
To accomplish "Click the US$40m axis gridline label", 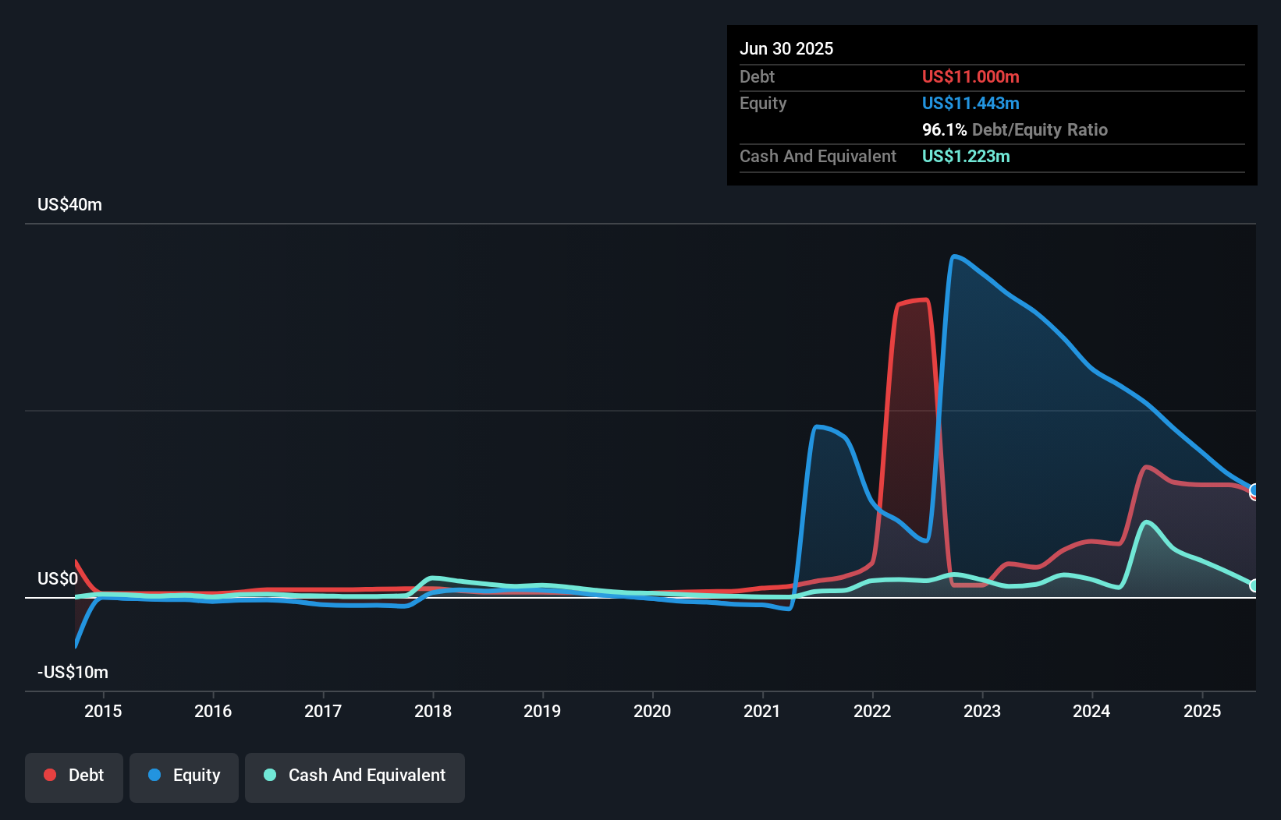I will click(x=69, y=204).
